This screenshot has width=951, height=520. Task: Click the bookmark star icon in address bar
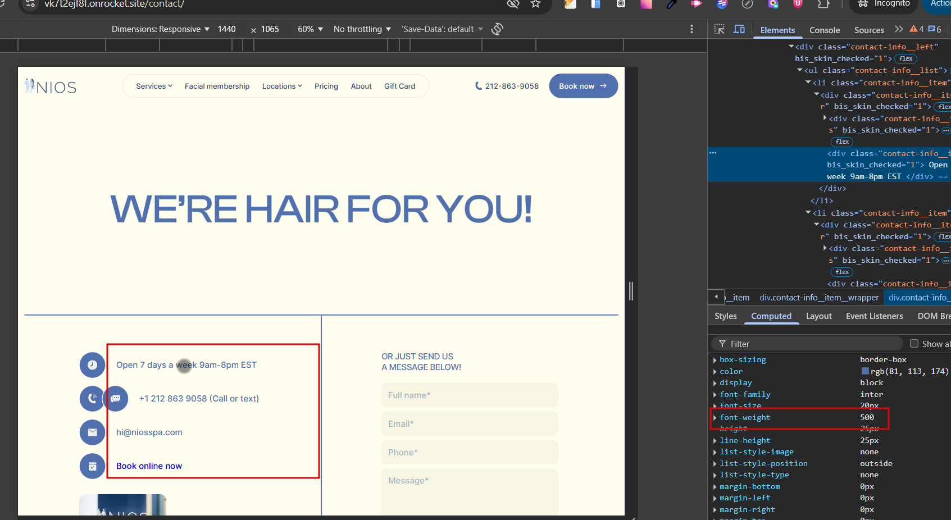(x=535, y=4)
